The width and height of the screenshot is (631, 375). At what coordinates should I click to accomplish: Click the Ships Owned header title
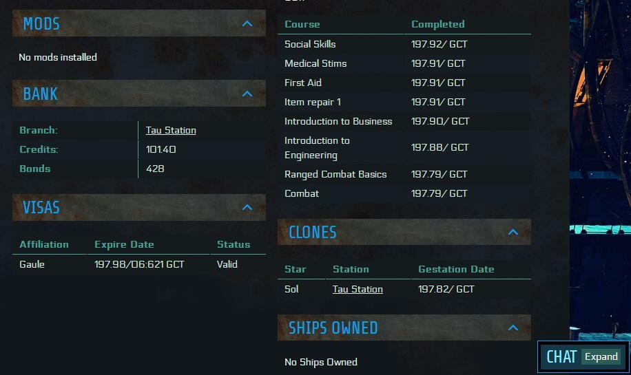(333, 328)
